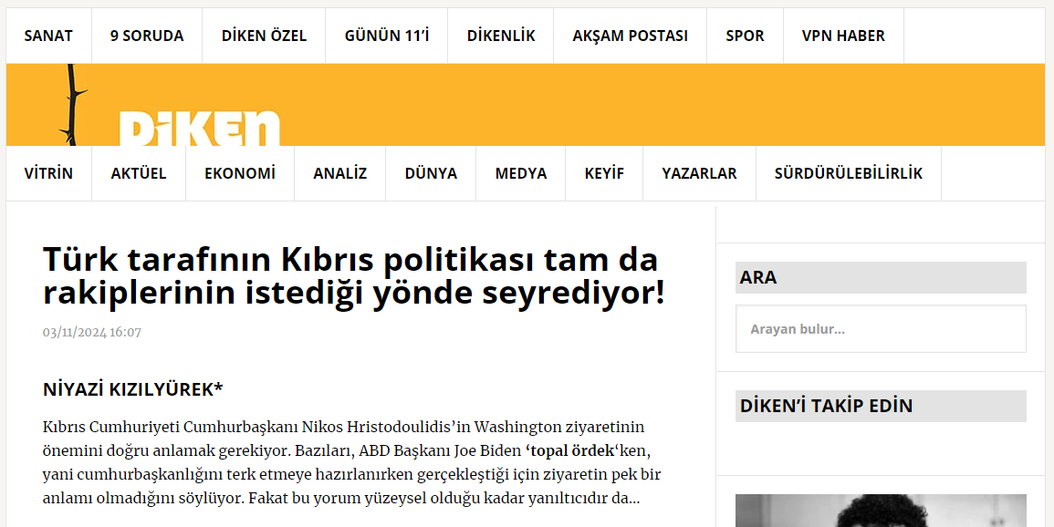Open the author photo thumbnail in sidebar
The image size is (1054, 527).
click(881, 511)
